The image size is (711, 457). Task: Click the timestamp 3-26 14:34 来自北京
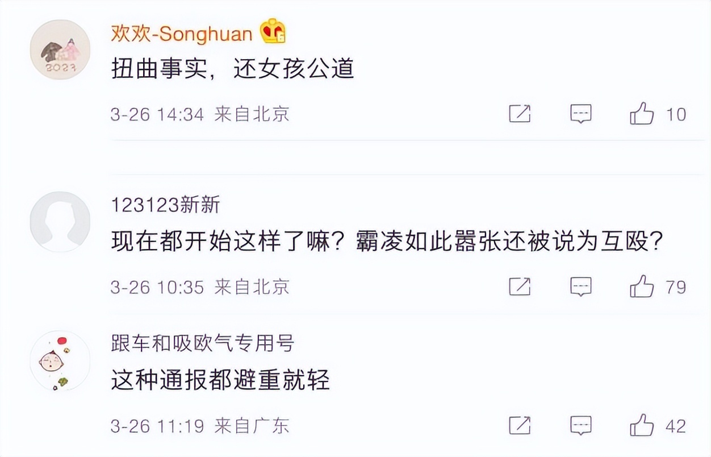[x=199, y=114]
